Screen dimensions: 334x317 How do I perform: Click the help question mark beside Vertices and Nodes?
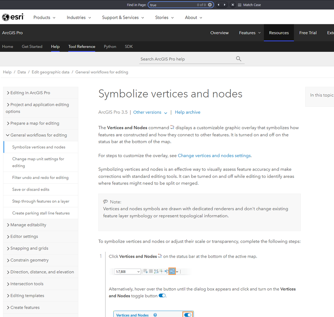(x=155, y=315)
